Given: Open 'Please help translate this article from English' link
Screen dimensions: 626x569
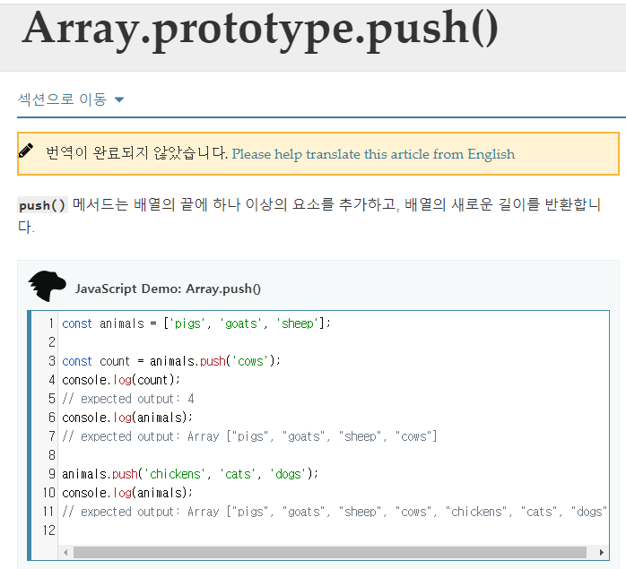Looking at the screenshot, I should 373,154.
